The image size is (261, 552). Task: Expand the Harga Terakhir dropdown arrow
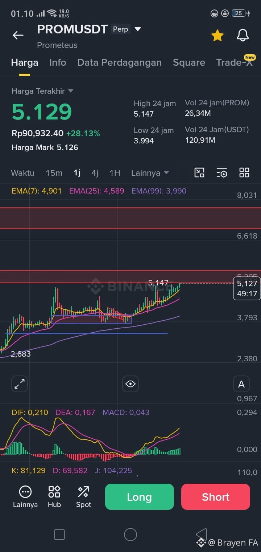pos(71,91)
